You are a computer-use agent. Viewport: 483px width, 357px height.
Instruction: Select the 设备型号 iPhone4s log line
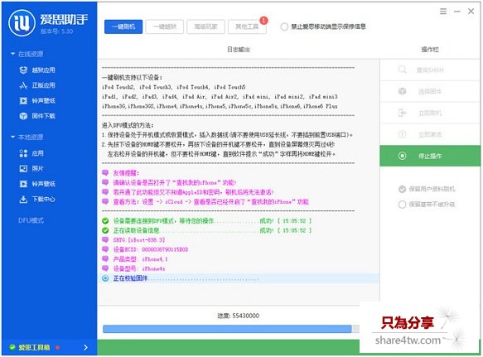(139, 268)
